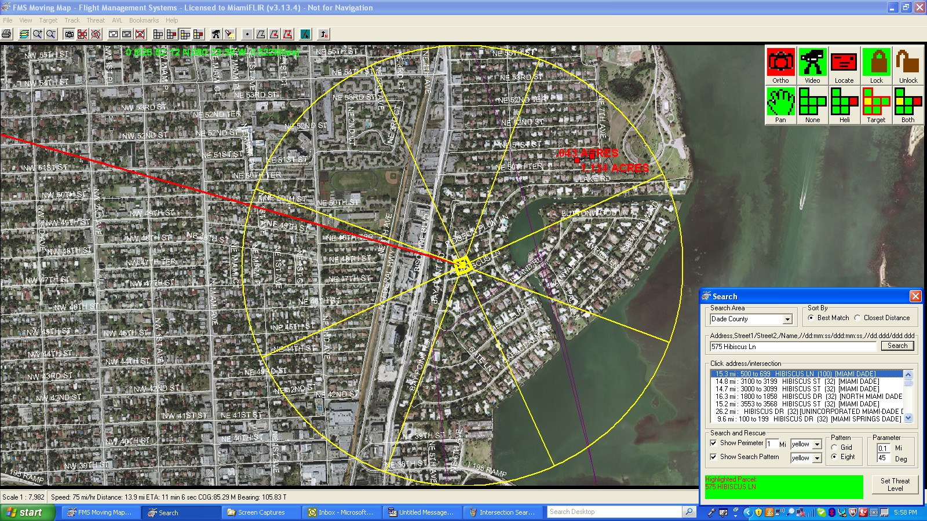This screenshot has width=927, height=521.
Task: Select the Target display icon
Action: 876,103
